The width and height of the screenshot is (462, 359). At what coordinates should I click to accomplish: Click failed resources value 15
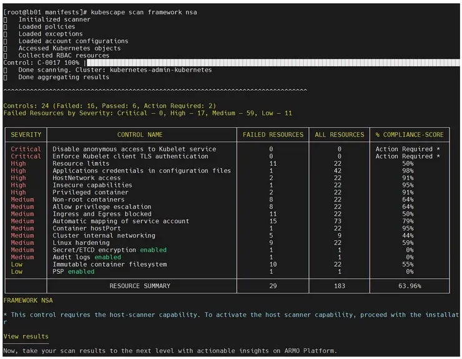coord(273,221)
